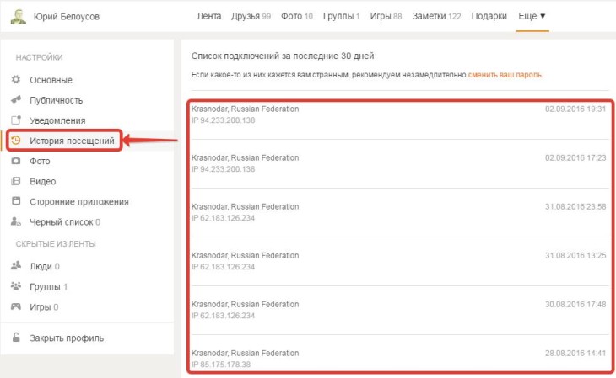
Task: Expand the Ещё dropdown menu
Action: click(x=532, y=16)
